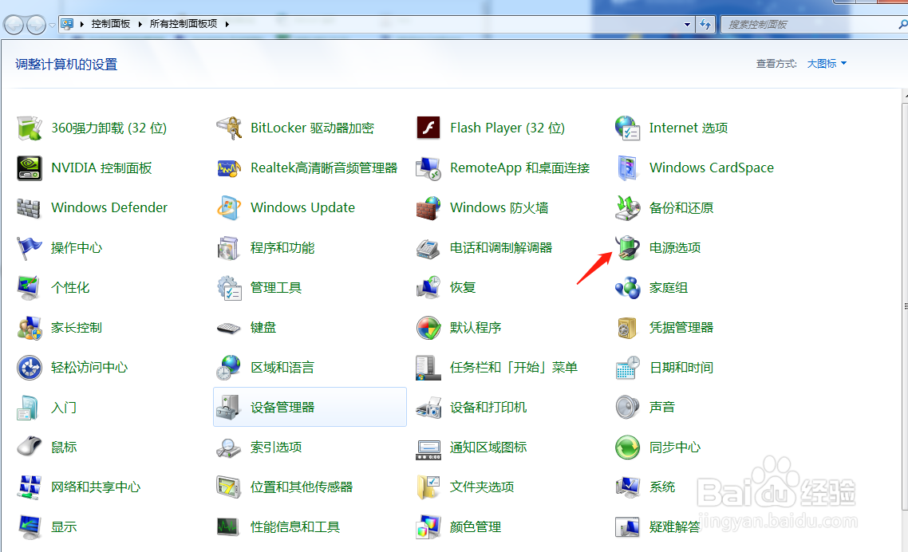Open 设备和打印机
This screenshot has width=908, height=552.
coord(488,407)
